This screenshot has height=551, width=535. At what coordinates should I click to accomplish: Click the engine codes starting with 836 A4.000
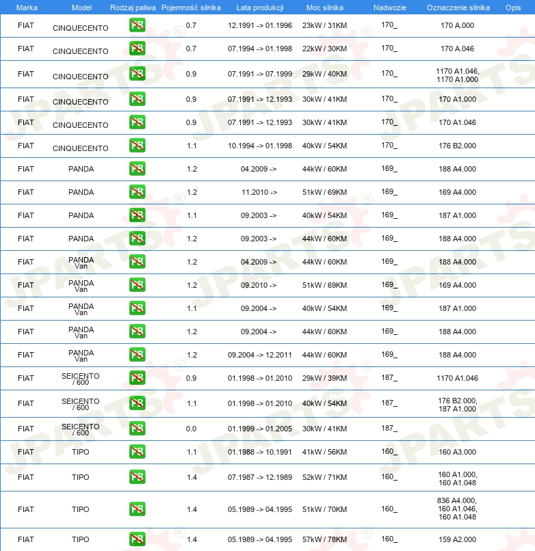coord(457,509)
